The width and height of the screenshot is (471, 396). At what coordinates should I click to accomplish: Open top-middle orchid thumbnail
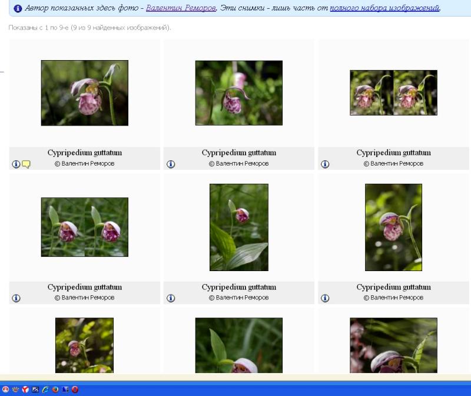pos(238,93)
